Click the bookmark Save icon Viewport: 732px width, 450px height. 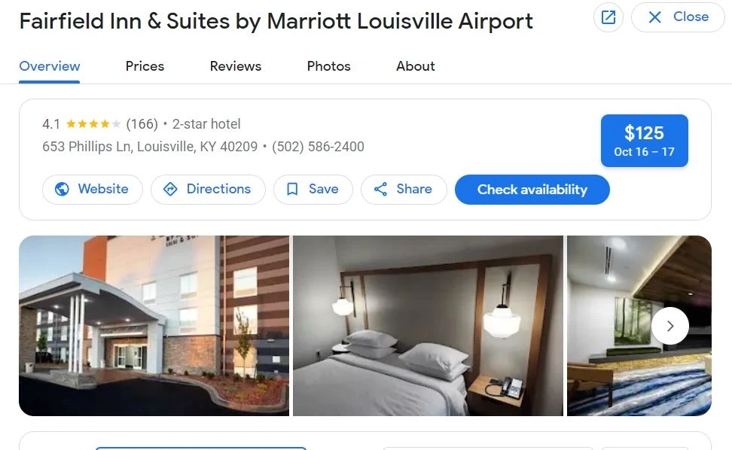click(292, 189)
